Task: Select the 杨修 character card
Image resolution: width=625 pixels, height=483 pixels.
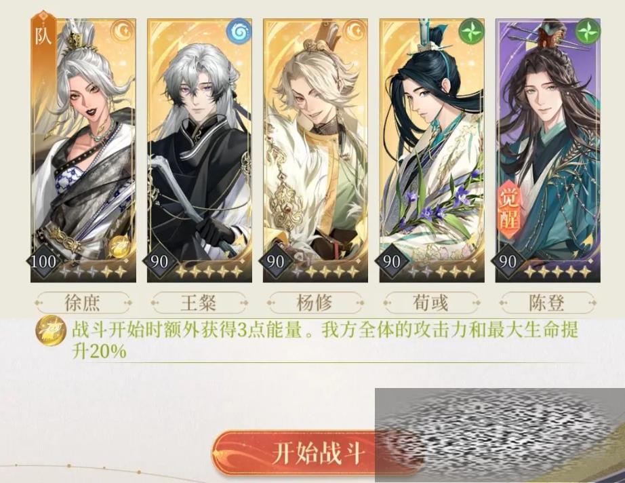Action: tap(315, 150)
